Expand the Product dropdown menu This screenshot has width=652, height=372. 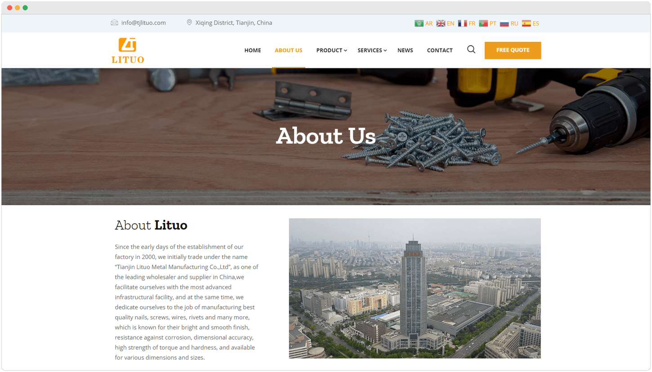click(331, 50)
